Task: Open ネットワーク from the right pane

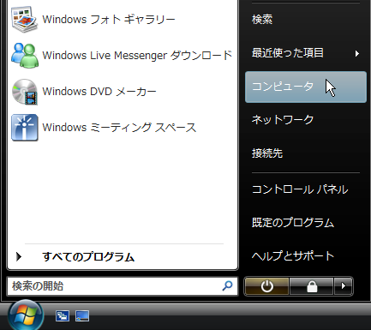Action: click(283, 120)
